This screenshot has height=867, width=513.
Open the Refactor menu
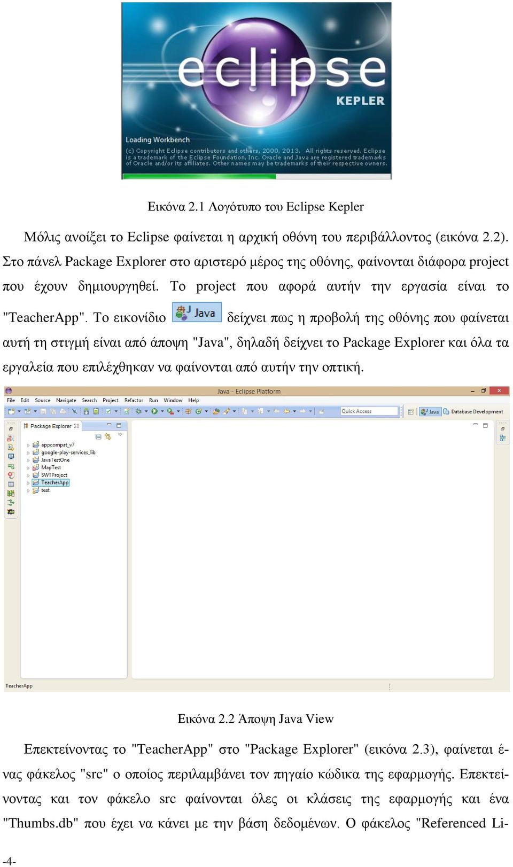134,400
